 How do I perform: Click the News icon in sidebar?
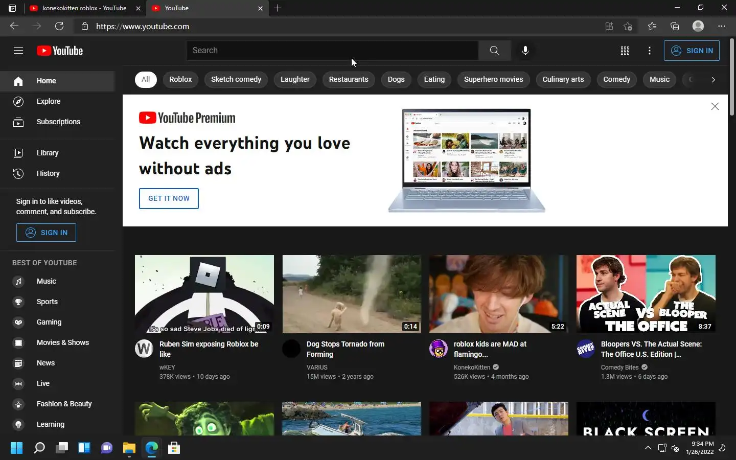(18, 363)
